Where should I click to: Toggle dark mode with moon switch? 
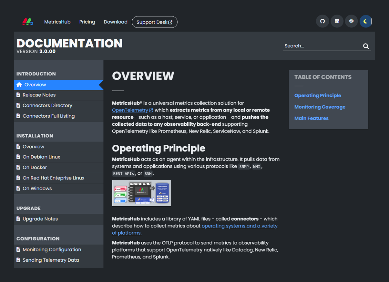366,21
